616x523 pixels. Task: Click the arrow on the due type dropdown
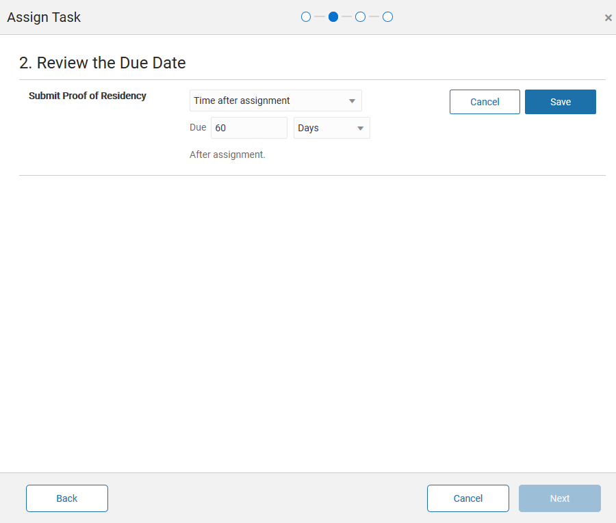pyautogui.click(x=352, y=101)
